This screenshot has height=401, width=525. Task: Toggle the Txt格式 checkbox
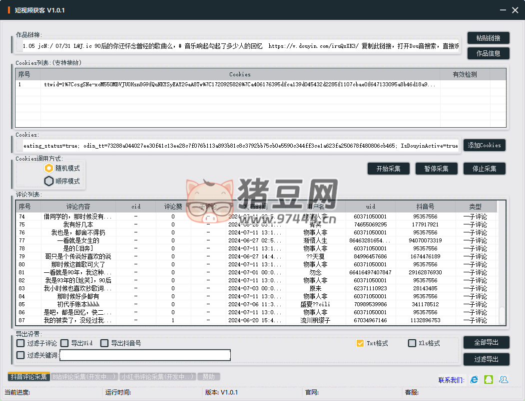coord(360,343)
